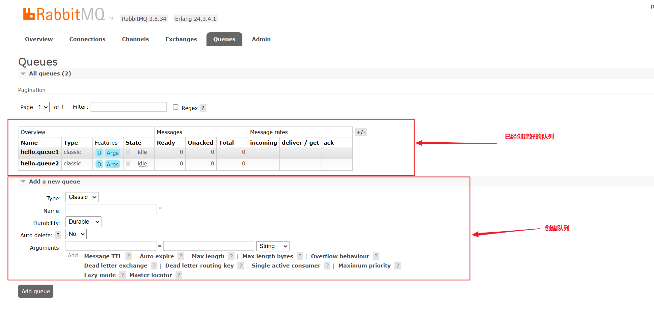Click the queue Name input field
Viewport: 654px width, 311px height.
pos(111,210)
